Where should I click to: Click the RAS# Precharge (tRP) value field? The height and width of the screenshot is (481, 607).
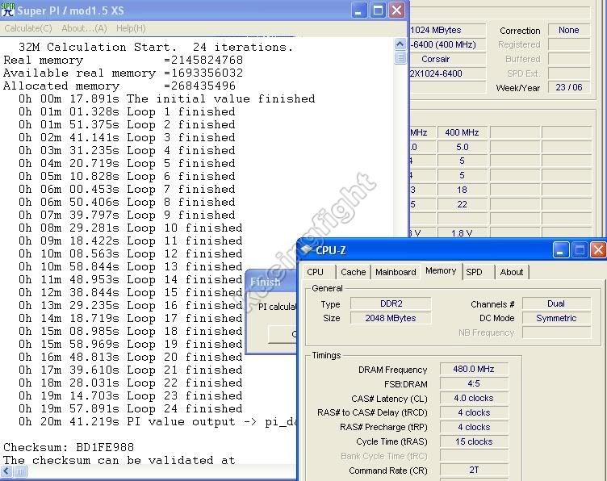474,427
